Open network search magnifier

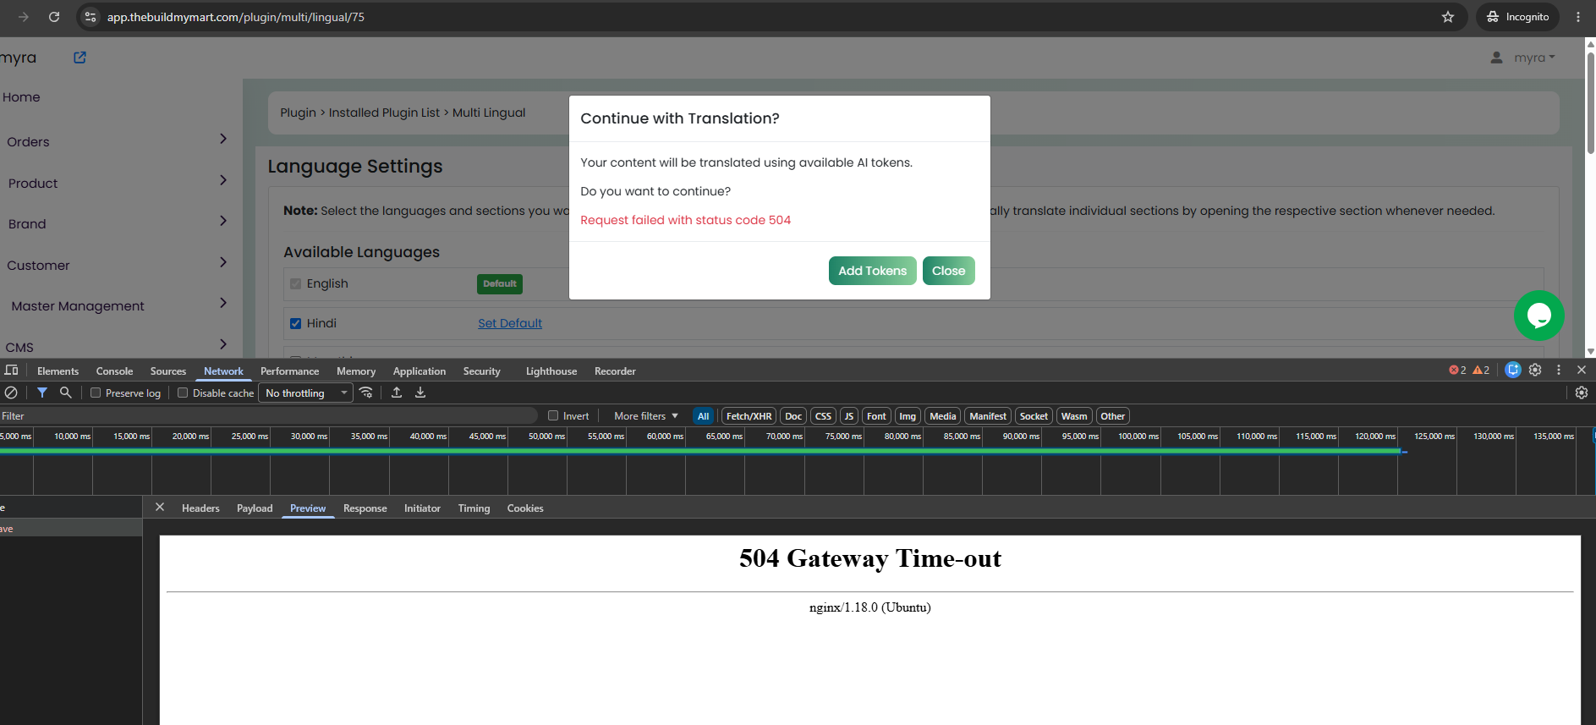[65, 393]
